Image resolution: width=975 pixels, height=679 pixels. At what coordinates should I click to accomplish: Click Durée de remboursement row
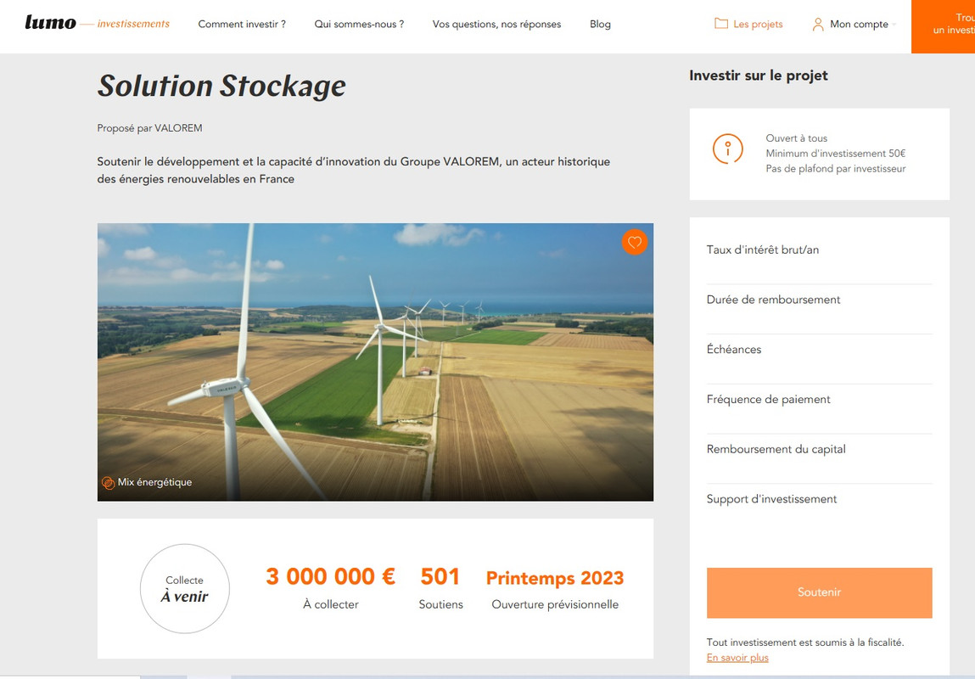(819, 309)
